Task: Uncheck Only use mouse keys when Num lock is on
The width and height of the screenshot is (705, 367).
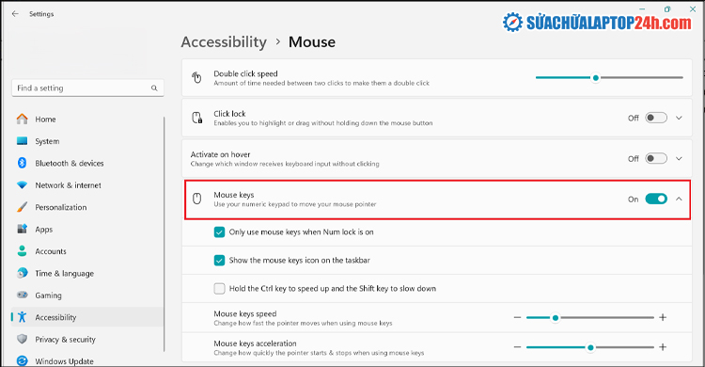Action: pyautogui.click(x=219, y=231)
